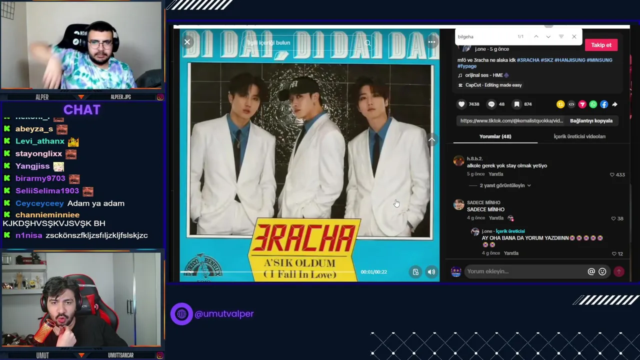Click 'Bağlantıyı kopyala' copy link button
This screenshot has width=640, height=360.
tap(591, 120)
